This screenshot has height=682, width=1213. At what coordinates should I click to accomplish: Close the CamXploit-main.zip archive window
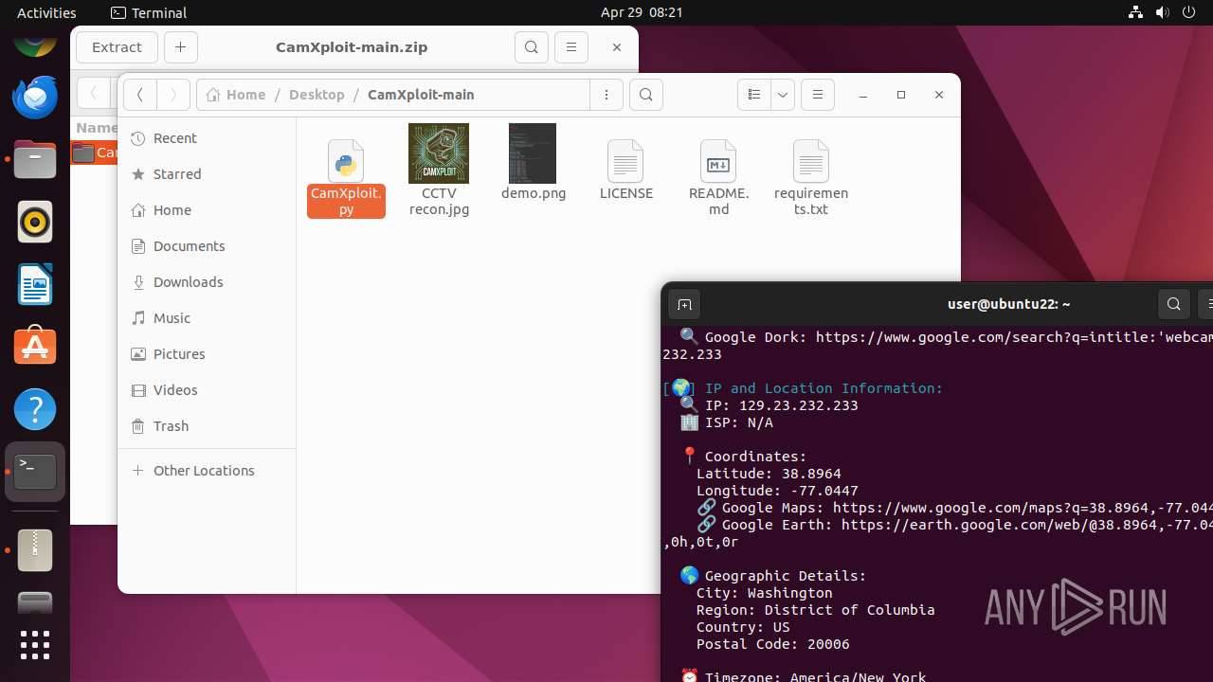click(x=617, y=47)
